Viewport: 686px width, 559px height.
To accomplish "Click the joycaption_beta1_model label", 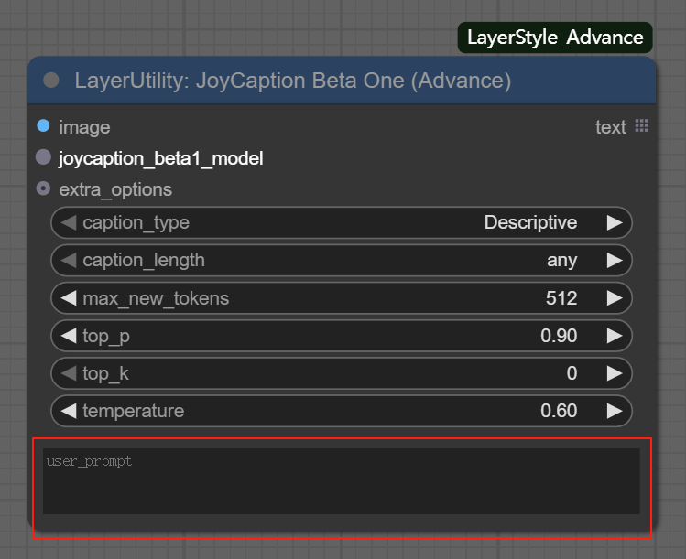I will [x=161, y=158].
